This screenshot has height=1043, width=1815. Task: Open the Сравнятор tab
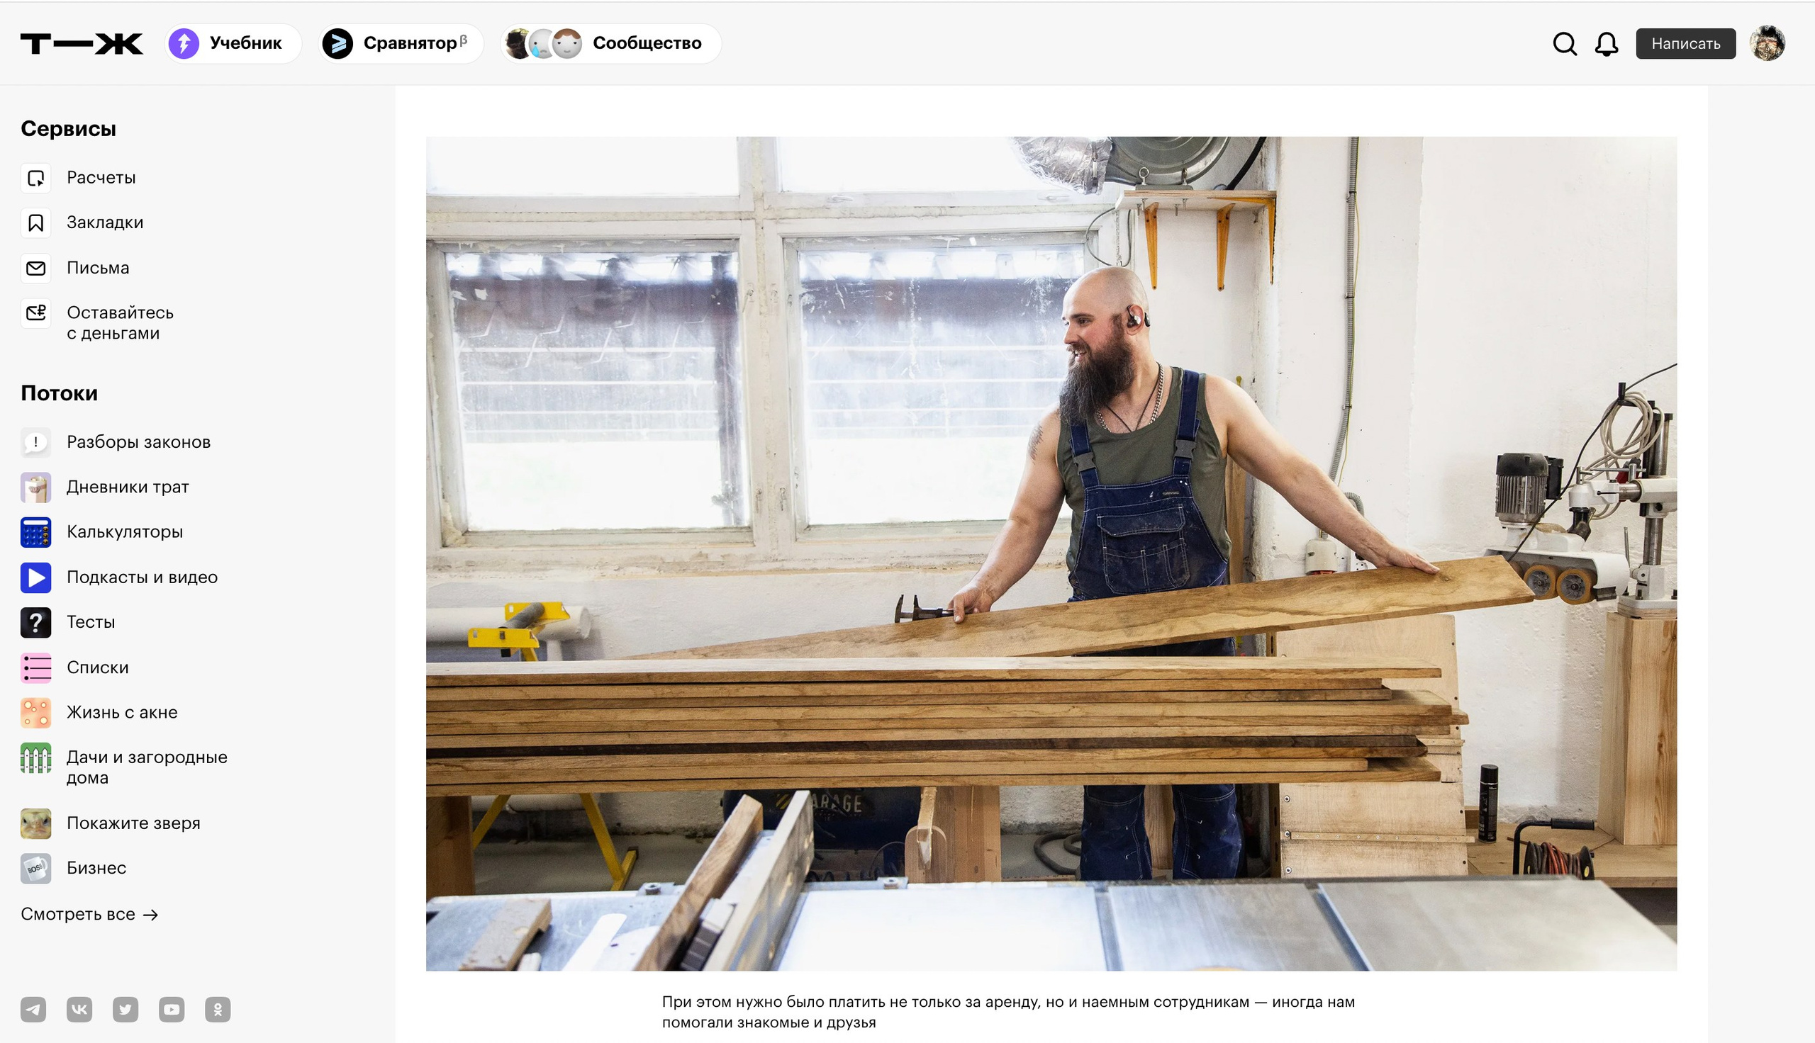[401, 44]
